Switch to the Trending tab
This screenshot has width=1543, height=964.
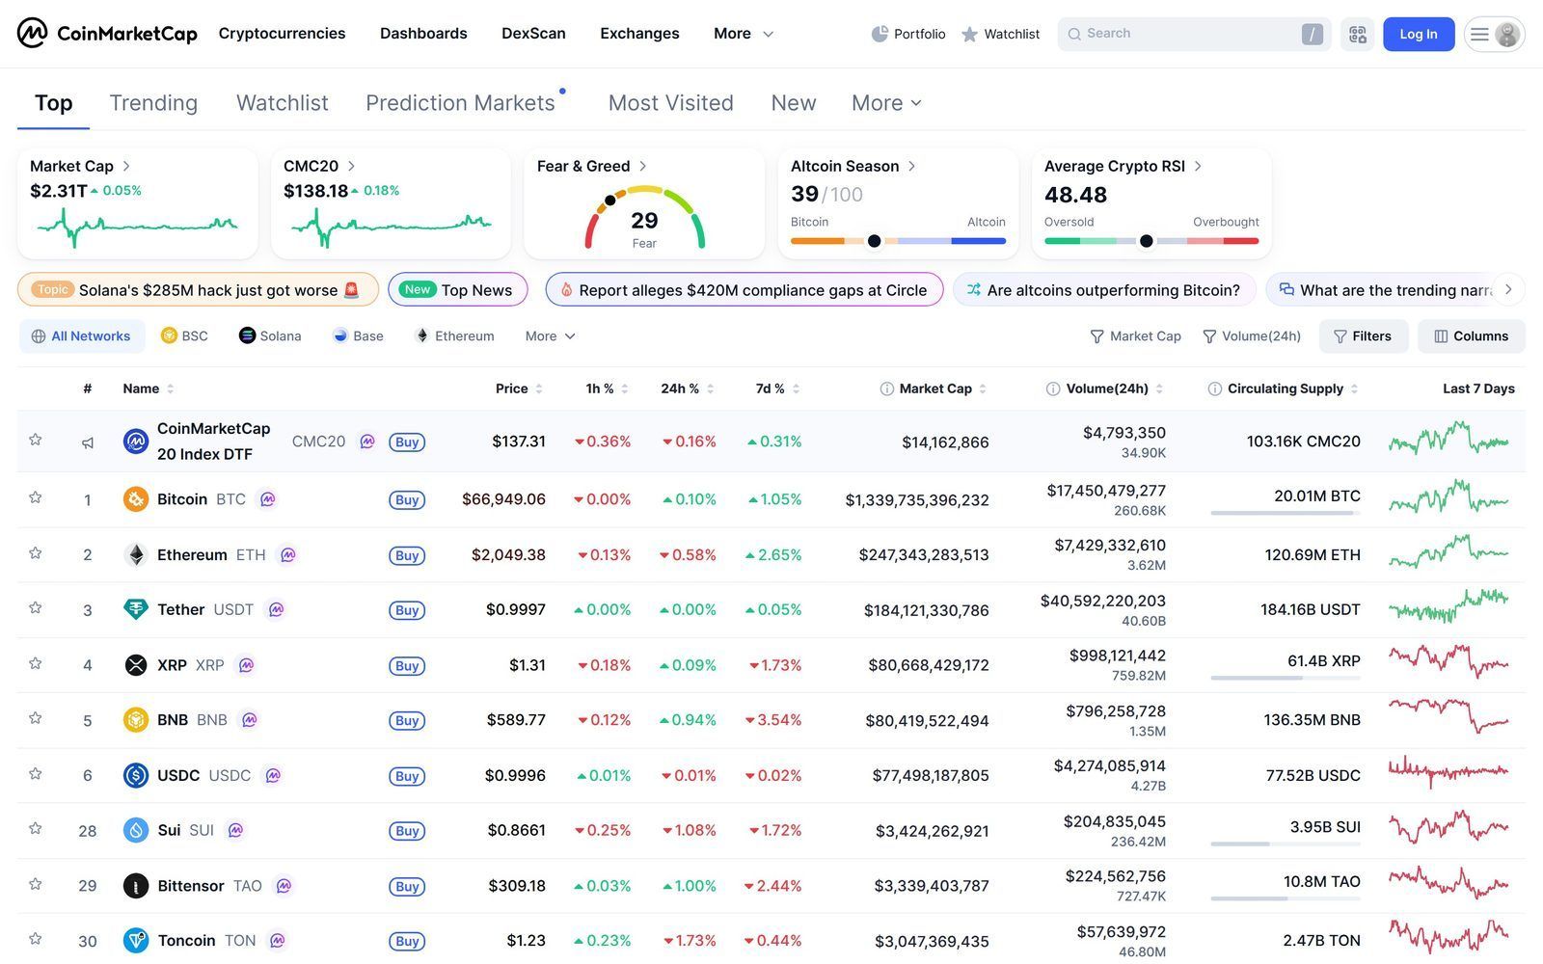pos(153,103)
